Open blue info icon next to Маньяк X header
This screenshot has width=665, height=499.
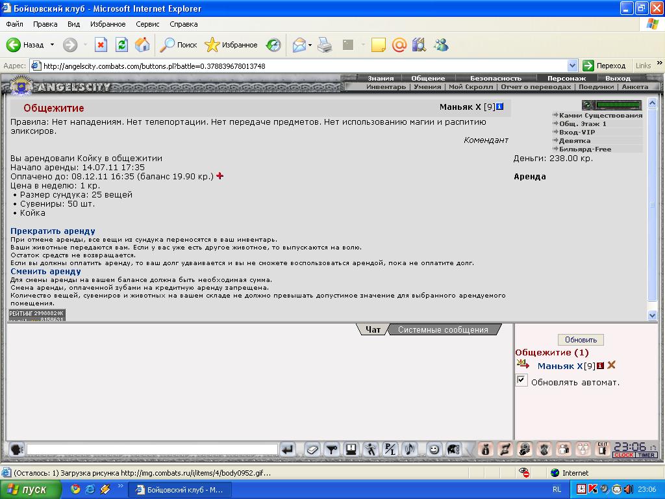[x=500, y=107]
